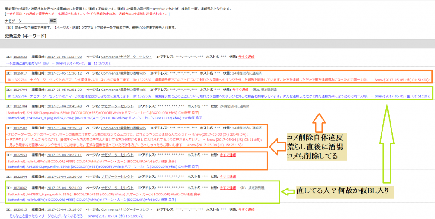435x219 pixels.
Task: Click 今すぐ通報 for entry ID 1826923
Action: point(246,57)
